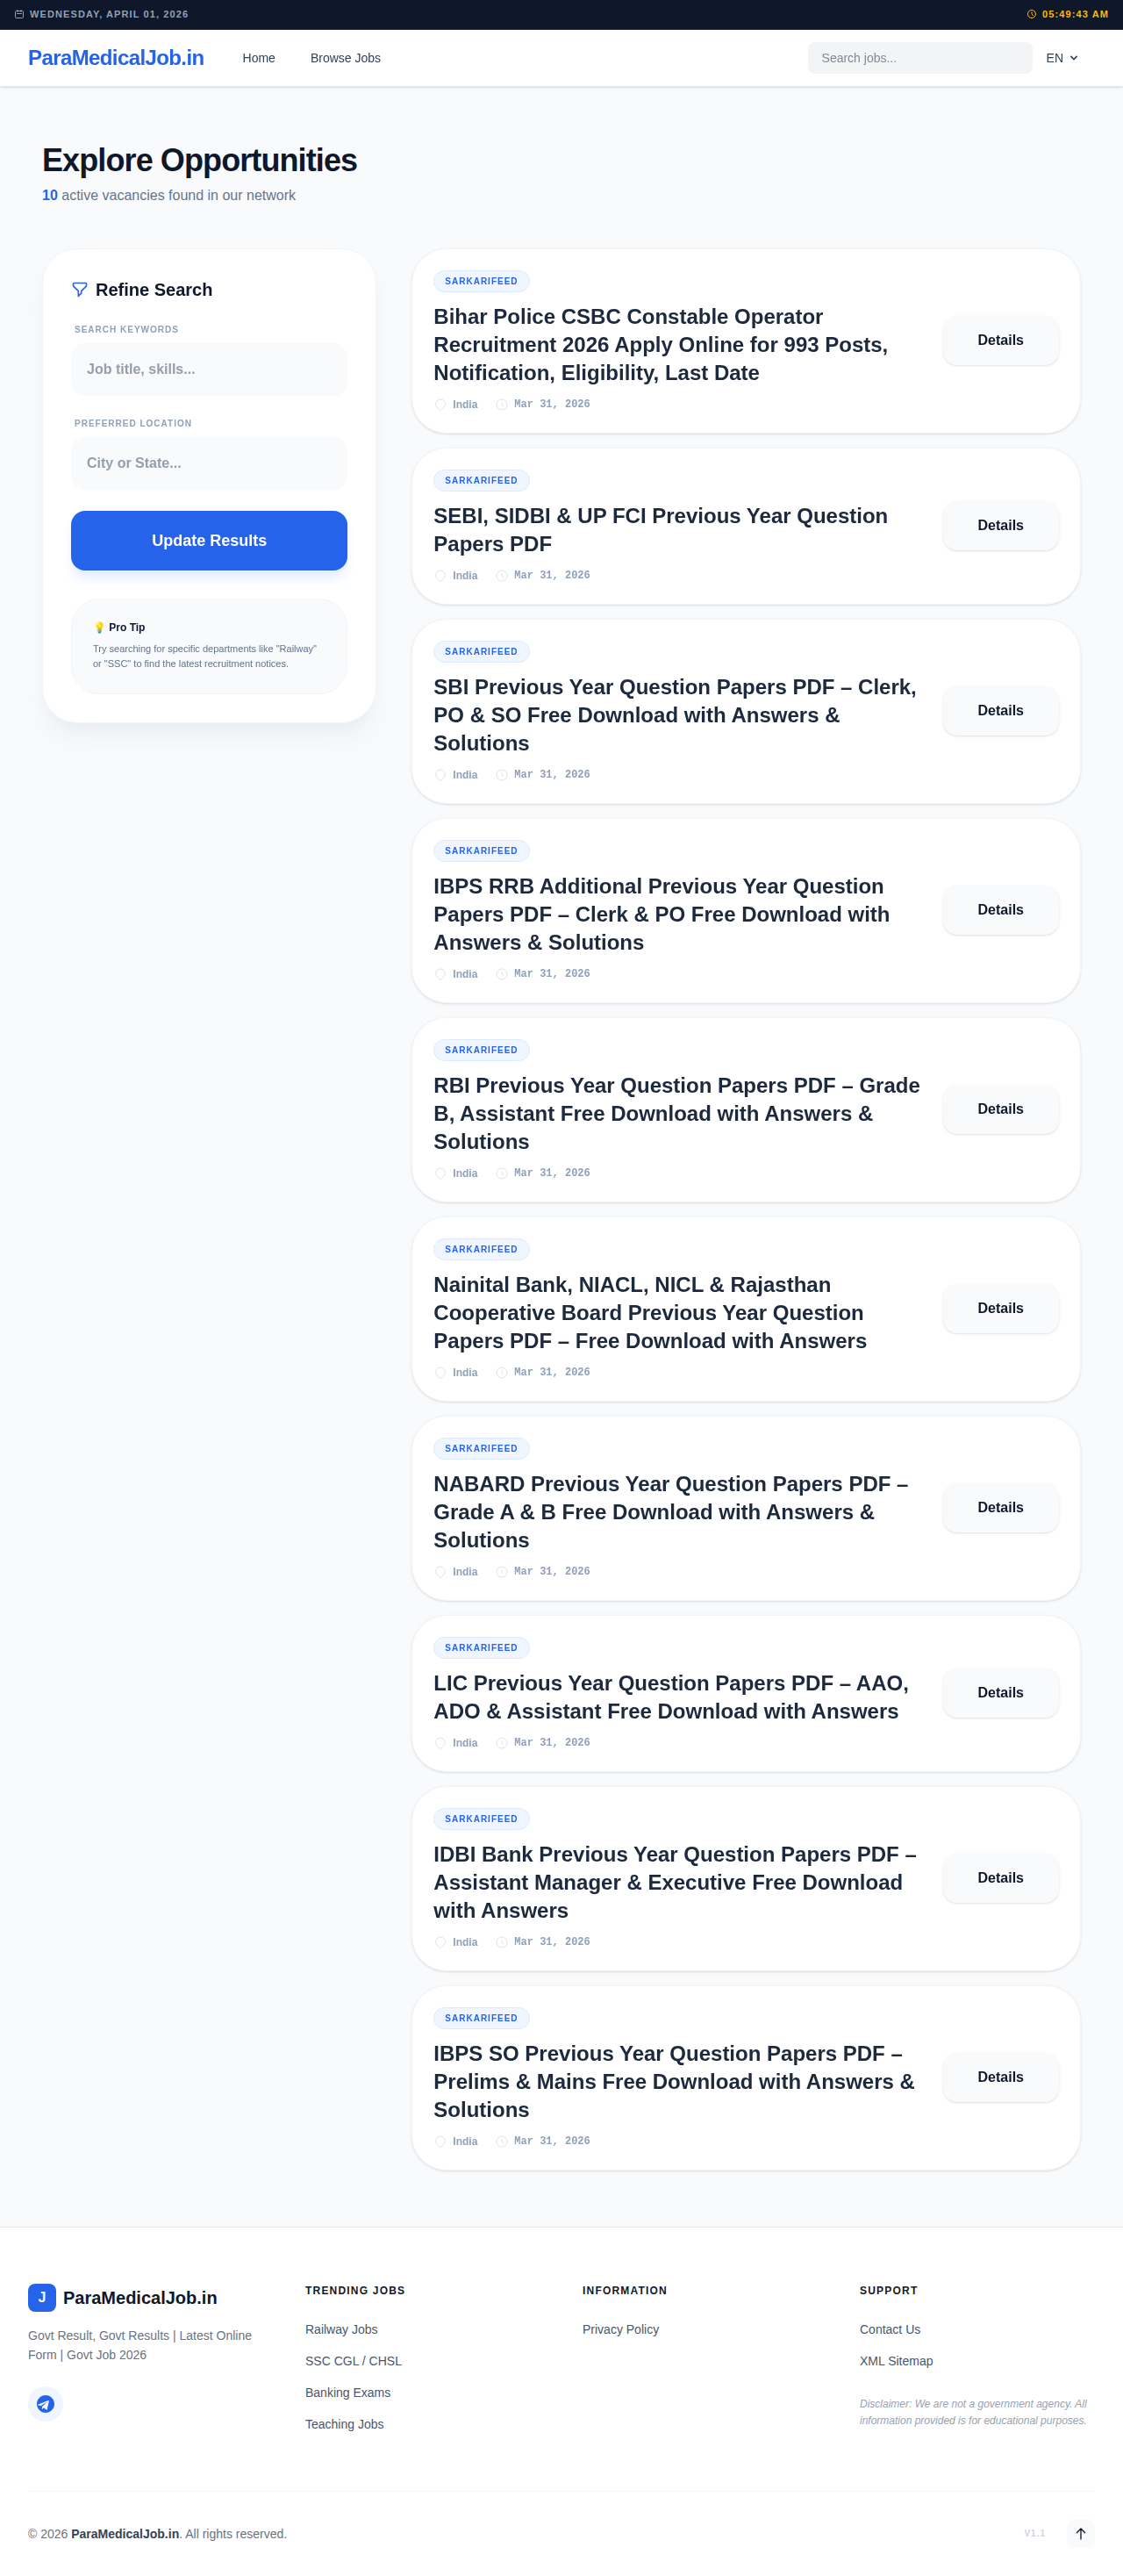This screenshot has width=1123, height=2576.
Task: Click the calendar icon in the top status bar
Action: click(18, 14)
